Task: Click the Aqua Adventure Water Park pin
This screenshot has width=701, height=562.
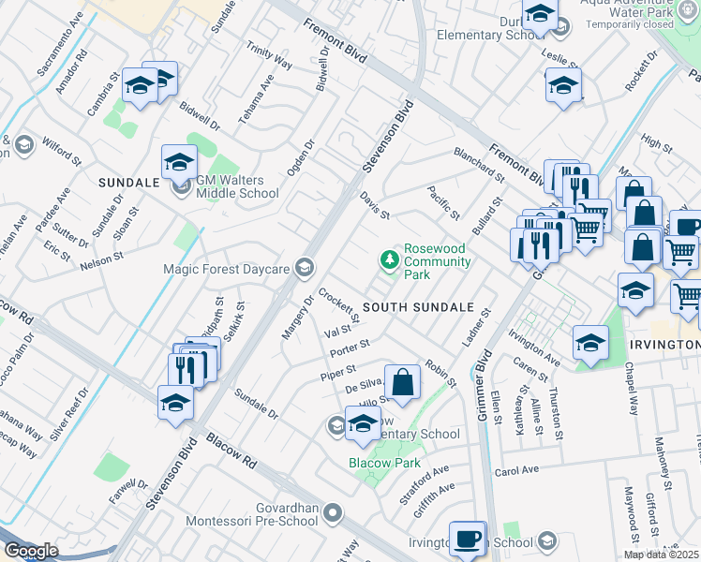Action: [x=688, y=10]
